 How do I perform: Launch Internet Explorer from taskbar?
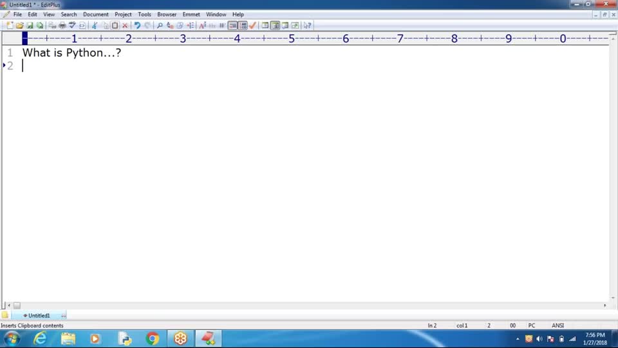click(40, 339)
